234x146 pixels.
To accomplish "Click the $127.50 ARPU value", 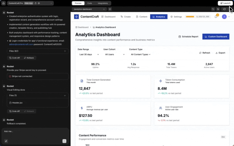I will pos(86,116).
